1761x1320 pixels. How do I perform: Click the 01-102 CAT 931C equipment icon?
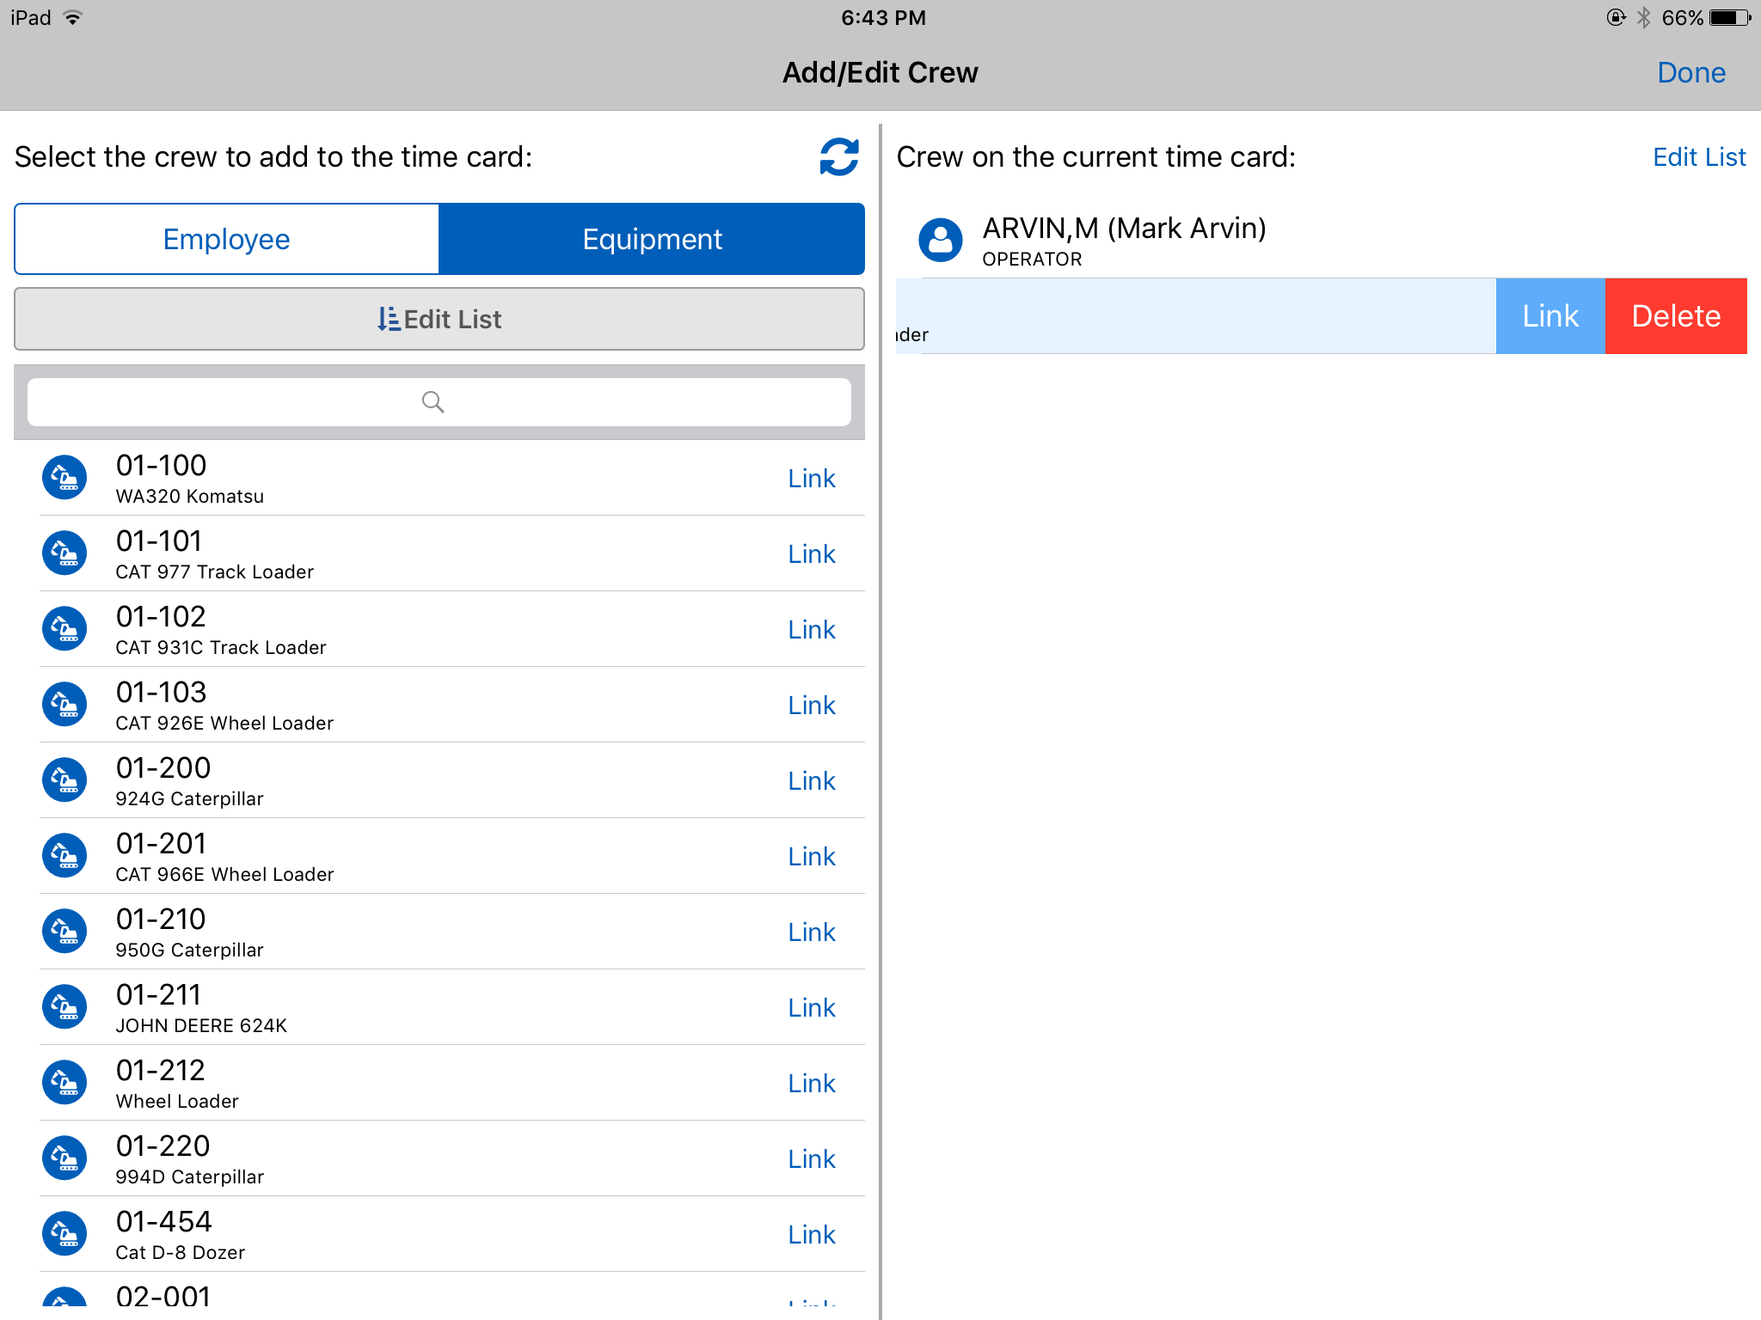pyautogui.click(x=64, y=629)
